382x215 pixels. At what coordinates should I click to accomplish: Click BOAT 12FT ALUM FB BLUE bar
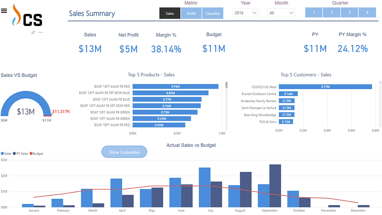(x=167, y=99)
